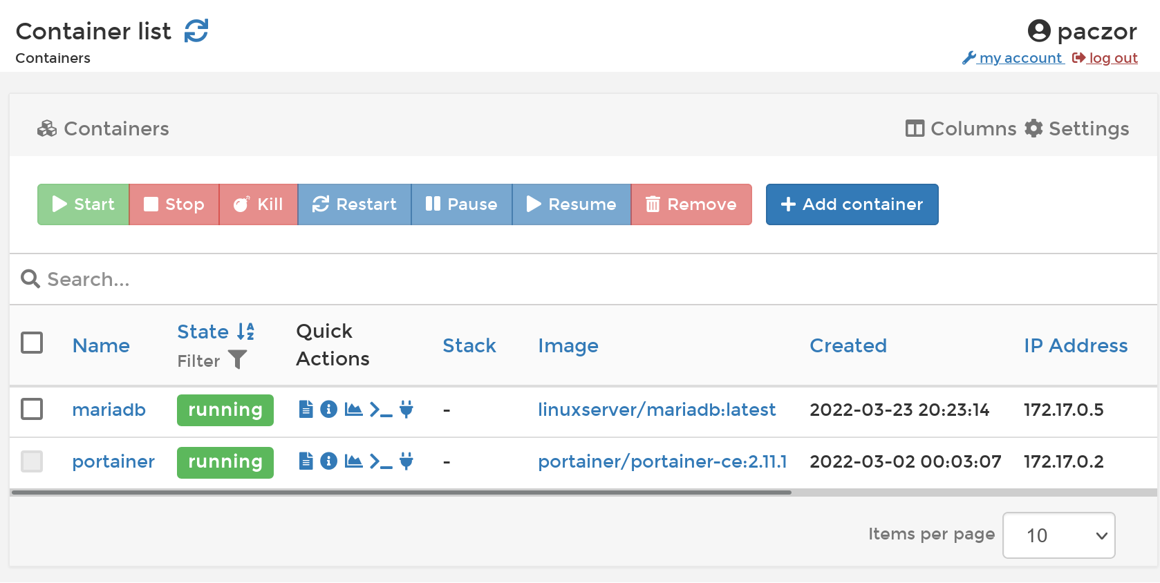
Task: Open logs icon for mariadb container
Action: coord(306,410)
